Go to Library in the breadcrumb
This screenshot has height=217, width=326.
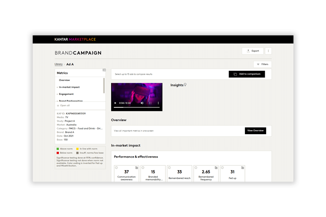58,64
